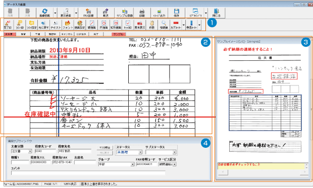Open コメント設定 comment settings

[32, 25]
